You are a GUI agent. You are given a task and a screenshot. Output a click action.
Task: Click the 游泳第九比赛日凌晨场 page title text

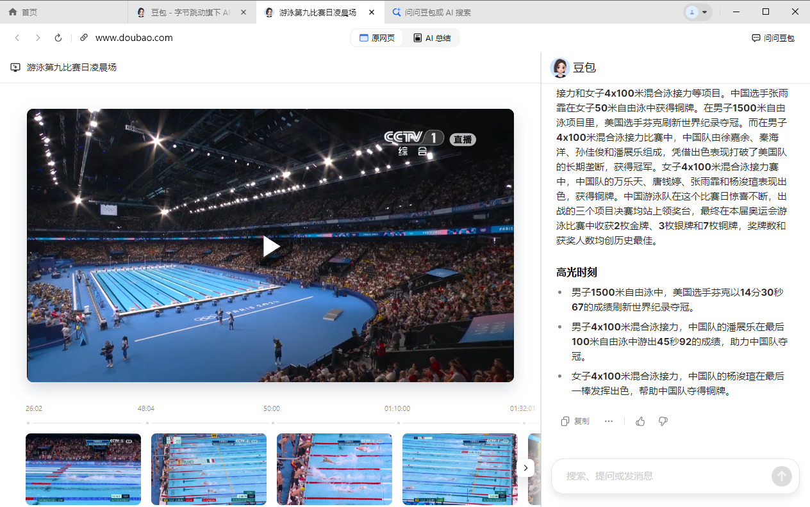[x=72, y=67]
